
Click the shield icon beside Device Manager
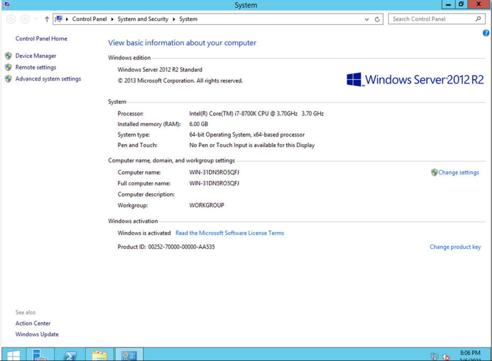click(8, 56)
